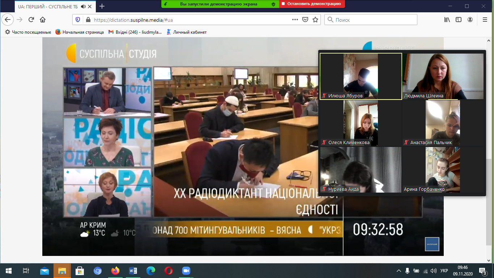The image size is (494, 278).
Task: Open the Firefox home page
Action: tap(43, 20)
